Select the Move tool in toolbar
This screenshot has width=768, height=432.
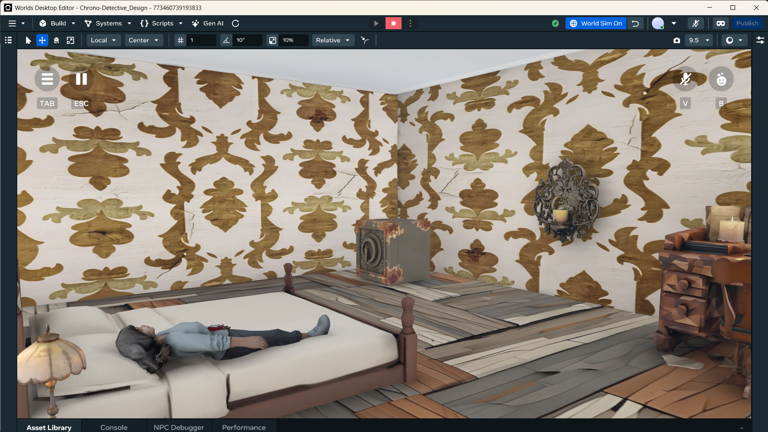coord(42,40)
